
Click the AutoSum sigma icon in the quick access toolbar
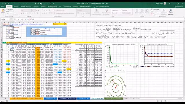point(51,3)
